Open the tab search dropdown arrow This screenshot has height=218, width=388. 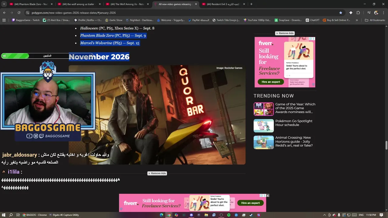(x=4, y=4)
